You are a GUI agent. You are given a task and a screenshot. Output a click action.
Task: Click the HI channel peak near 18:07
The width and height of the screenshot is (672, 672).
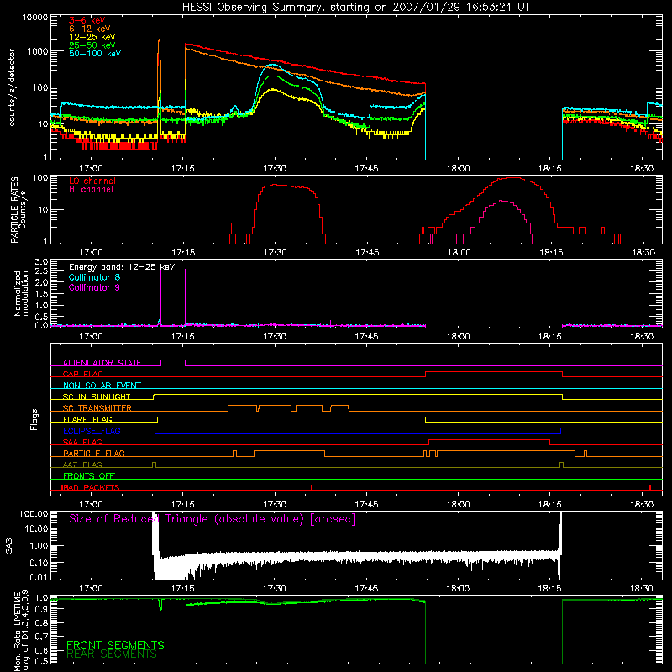click(x=502, y=201)
